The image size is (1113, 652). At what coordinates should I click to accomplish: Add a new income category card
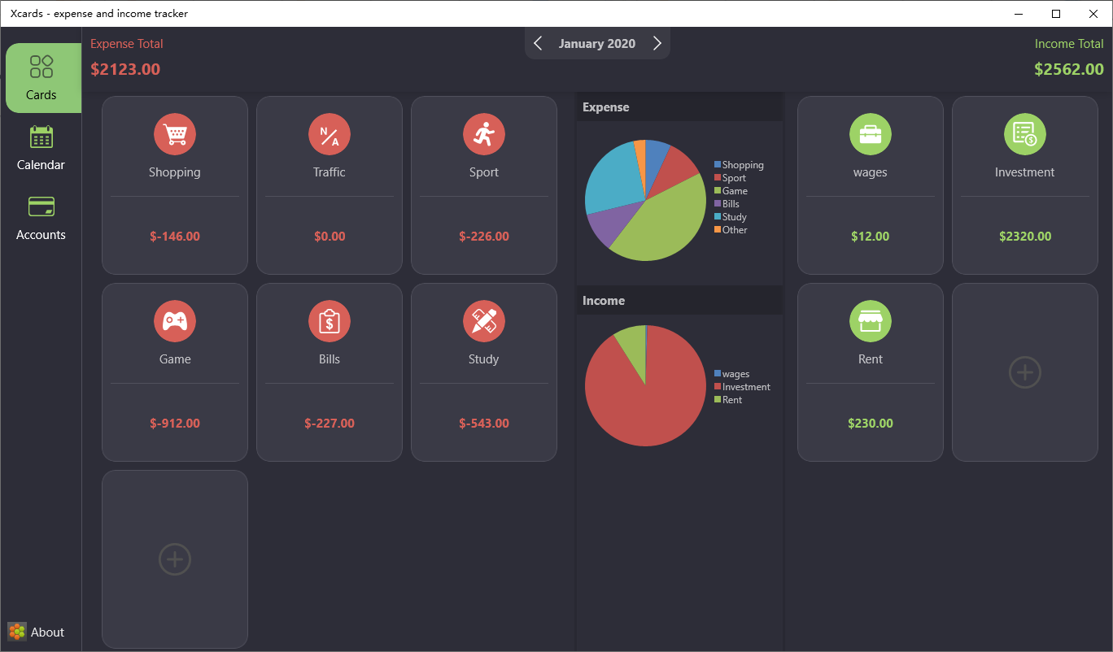1025,372
